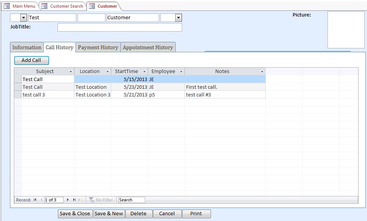Open the Subject column filter dropdown

(x=71, y=71)
